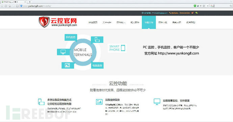Click the 官方网址 http://www.yunkong8.com text
The width and height of the screenshot is (233, 122).
[x=172, y=53]
